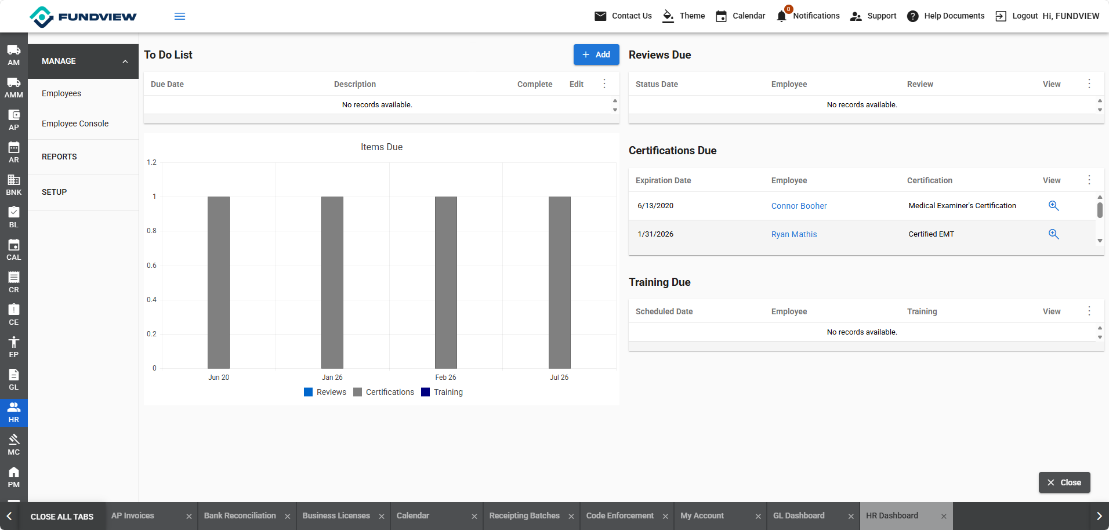Sort Training Due by Scheduled Date
Viewport: 1109px width, 530px height.
click(664, 311)
